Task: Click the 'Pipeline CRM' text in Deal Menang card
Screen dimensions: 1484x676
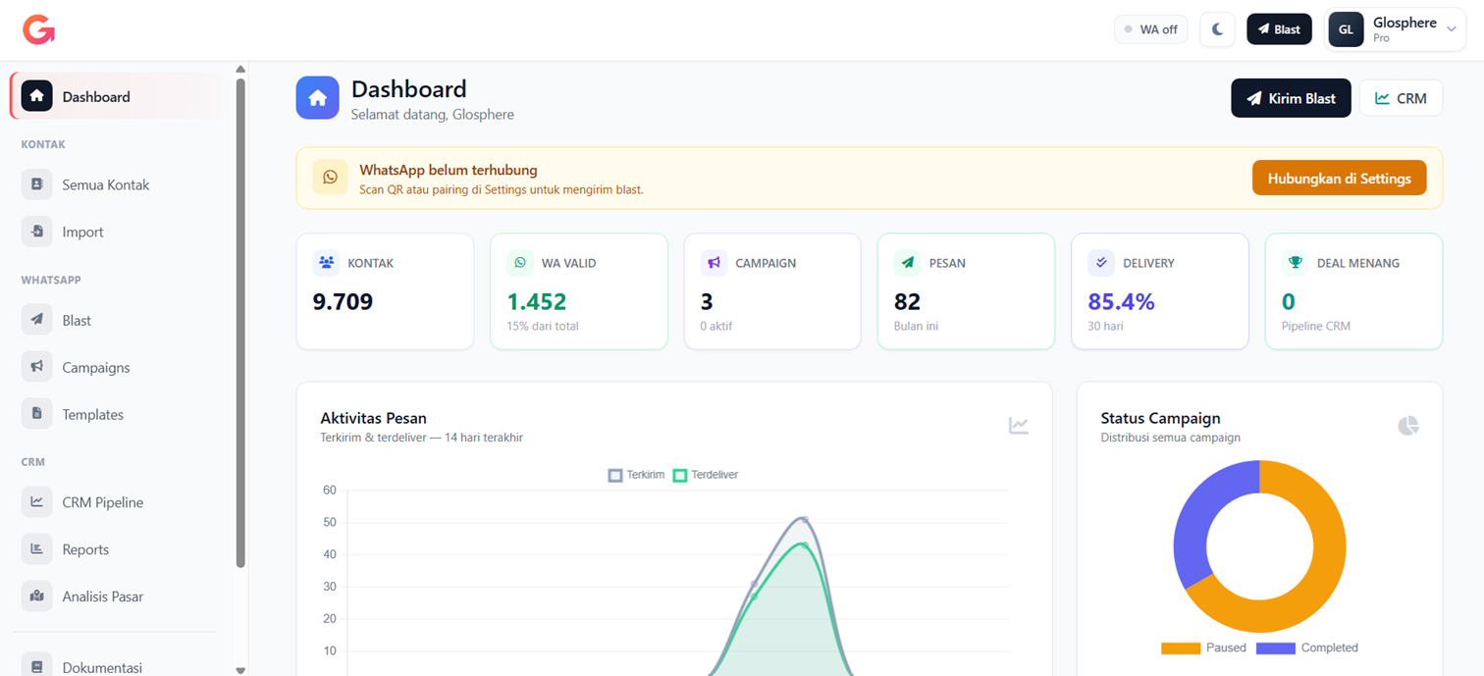Action: [1316, 326]
